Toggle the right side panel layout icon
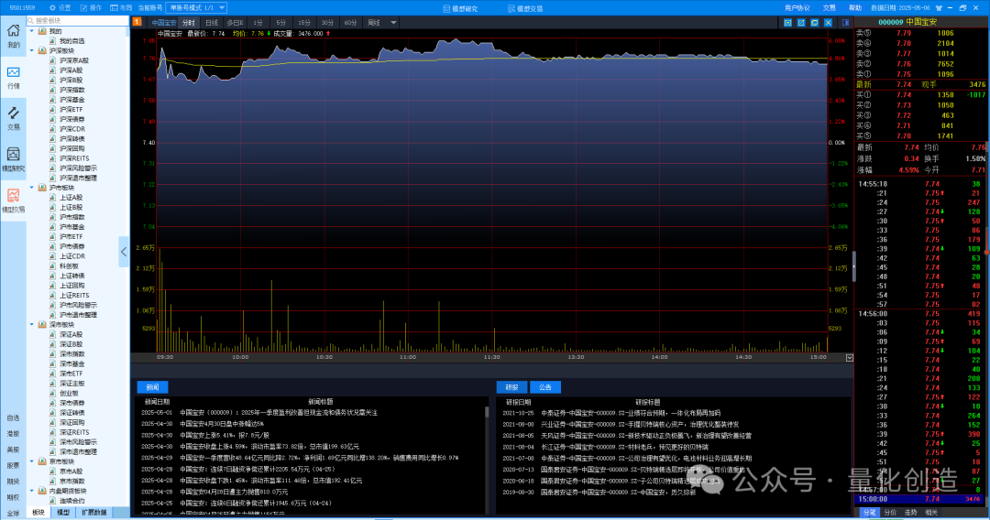This screenshot has width=990, height=520. [x=845, y=22]
